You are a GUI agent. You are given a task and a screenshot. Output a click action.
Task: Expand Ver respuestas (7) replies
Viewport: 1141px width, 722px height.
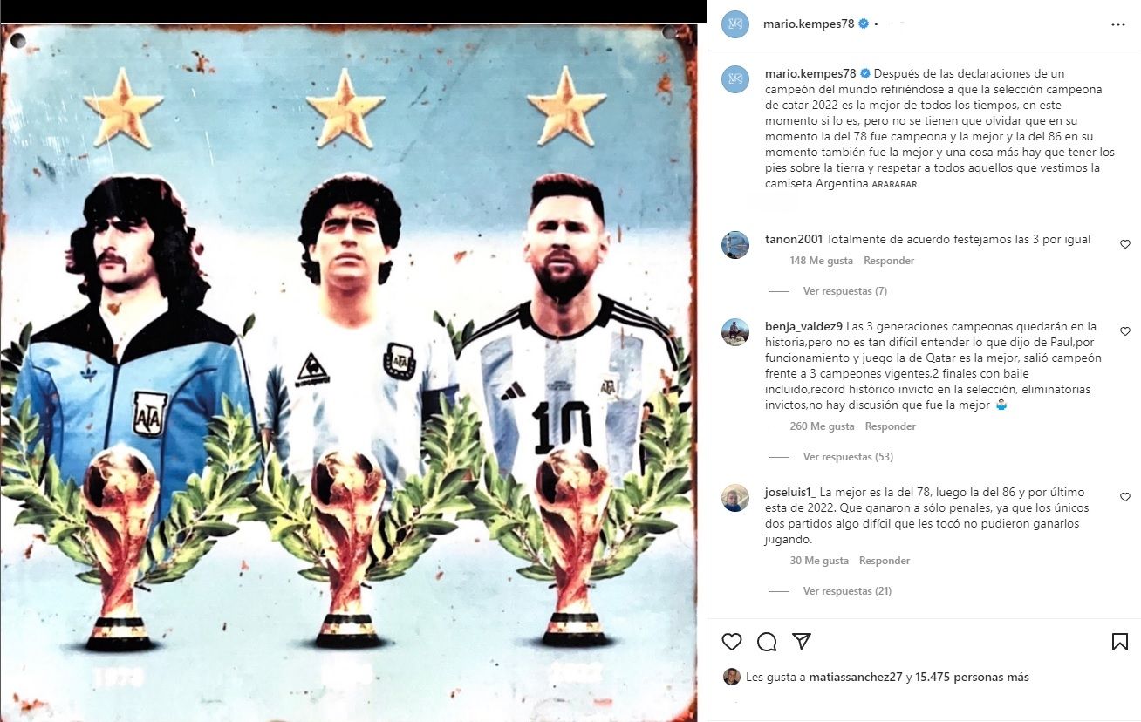click(x=844, y=291)
